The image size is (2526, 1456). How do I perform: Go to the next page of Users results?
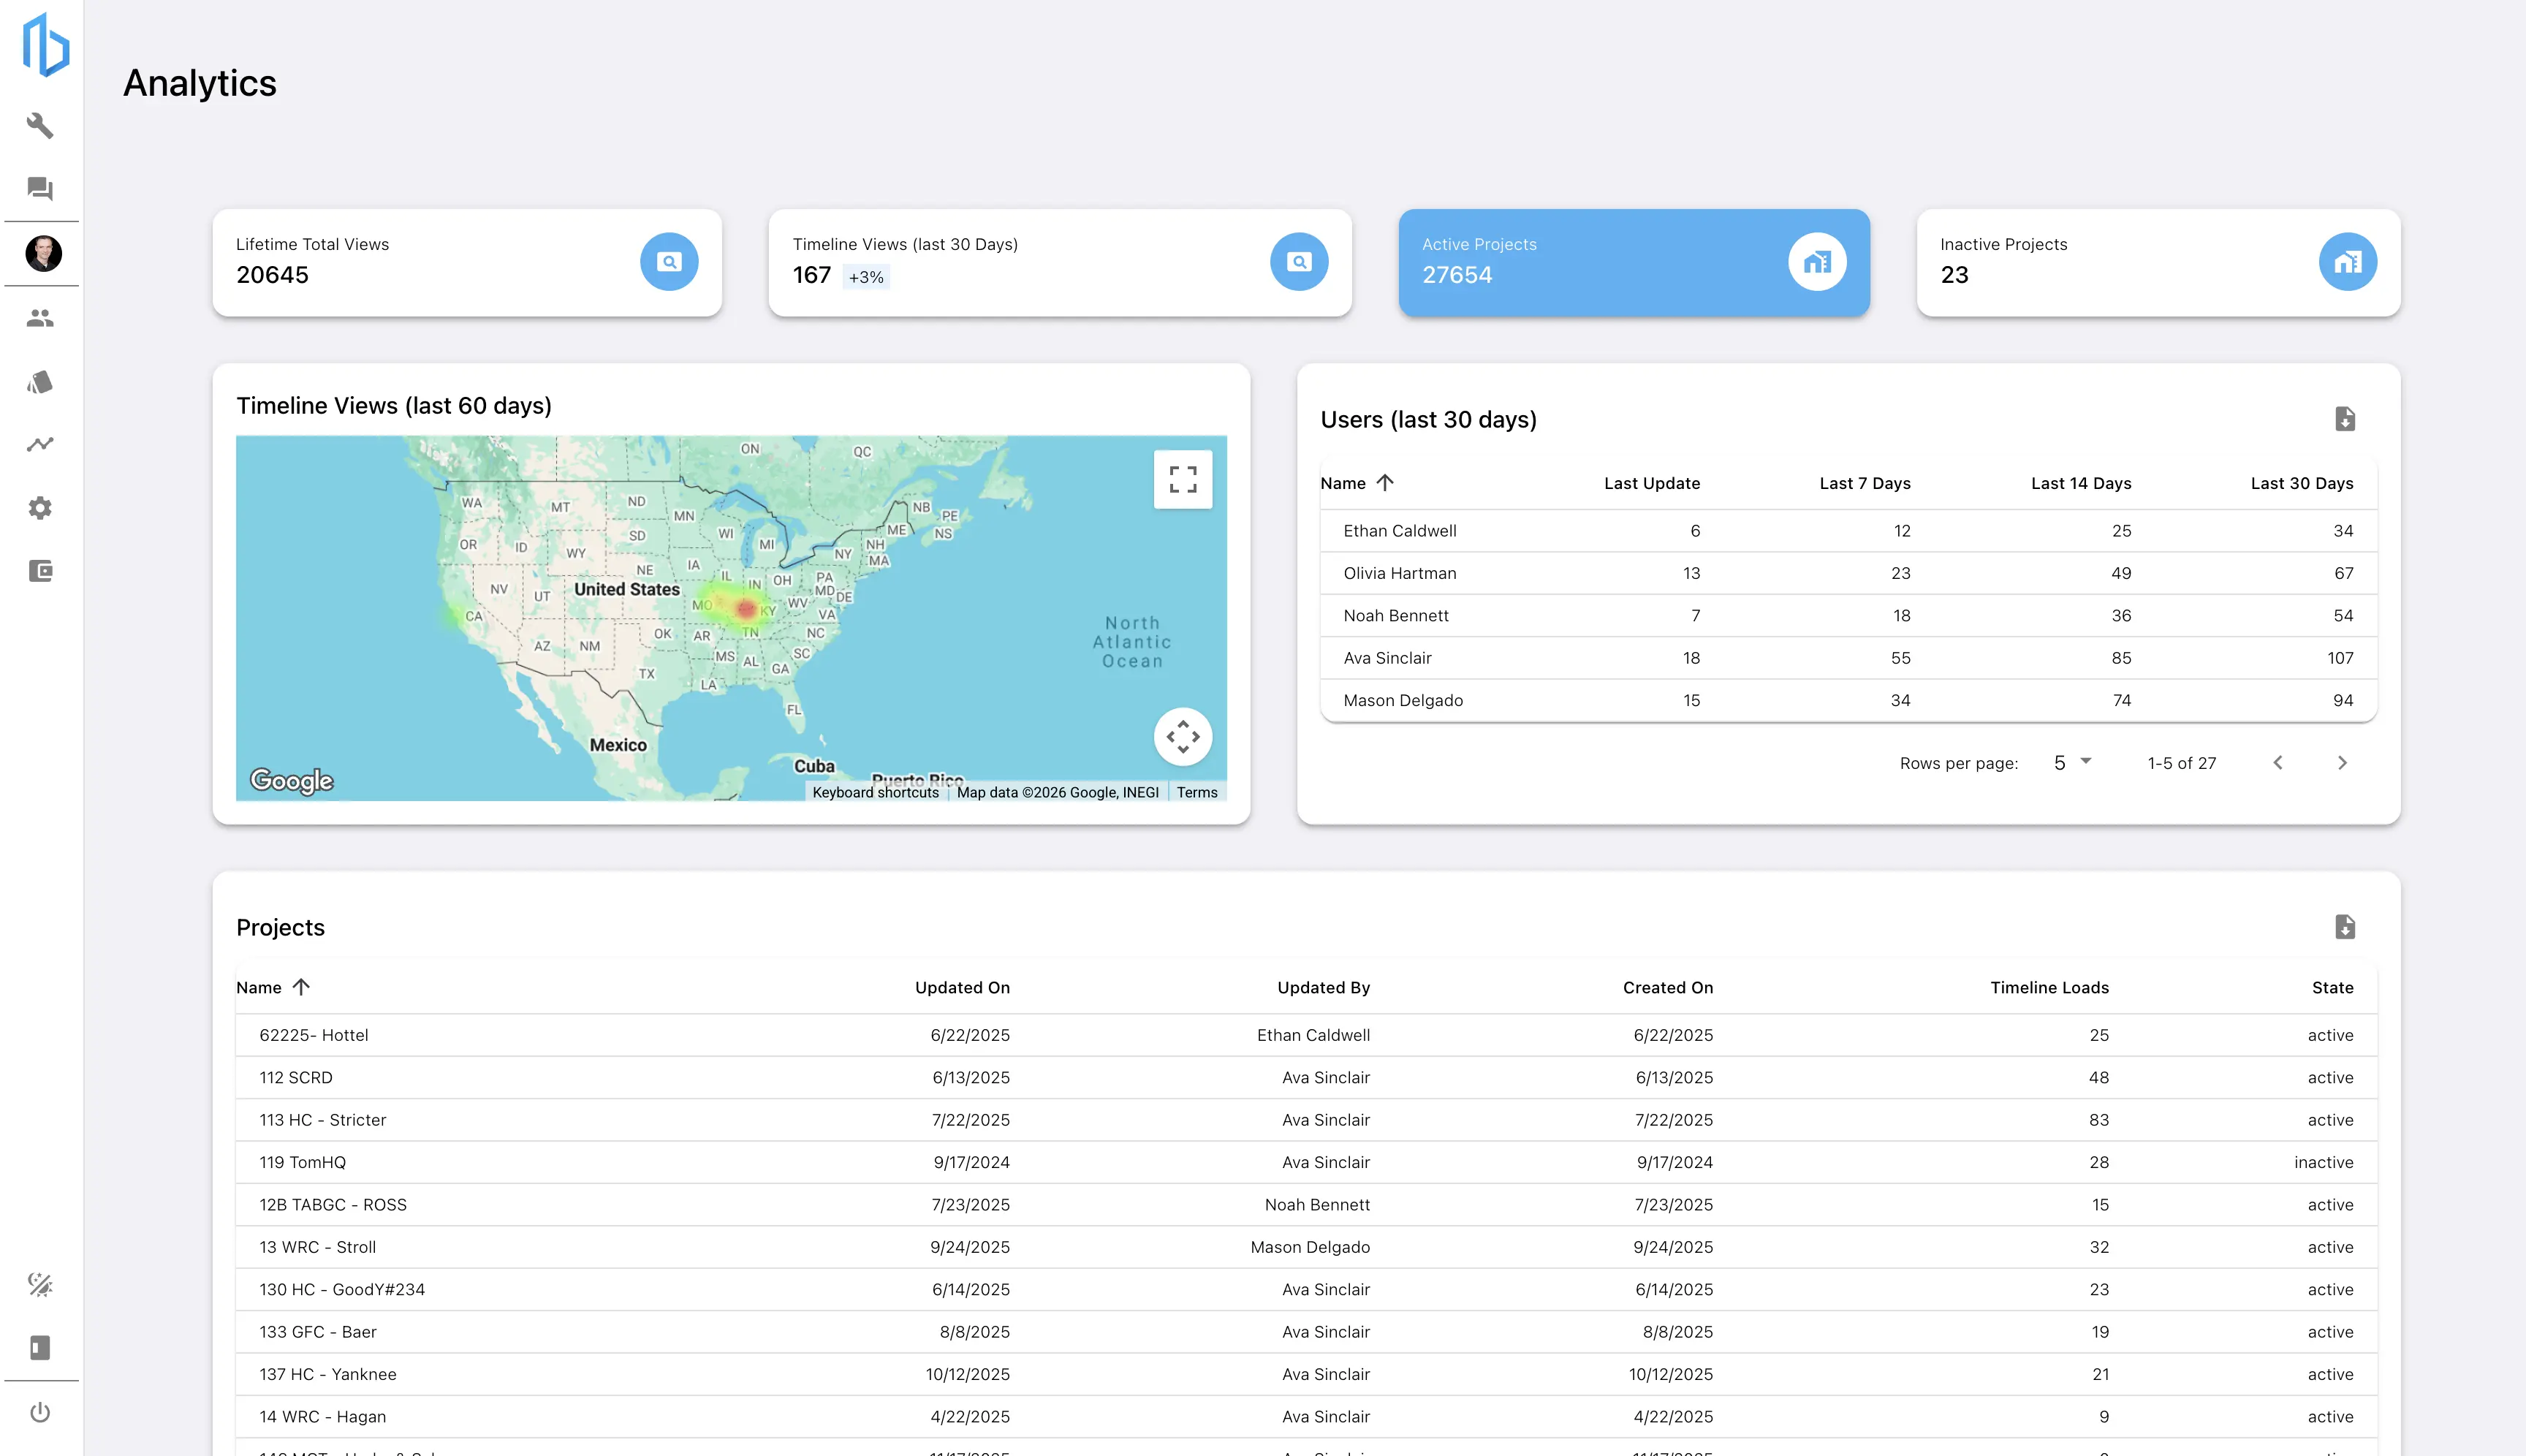(x=2343, y=762)
